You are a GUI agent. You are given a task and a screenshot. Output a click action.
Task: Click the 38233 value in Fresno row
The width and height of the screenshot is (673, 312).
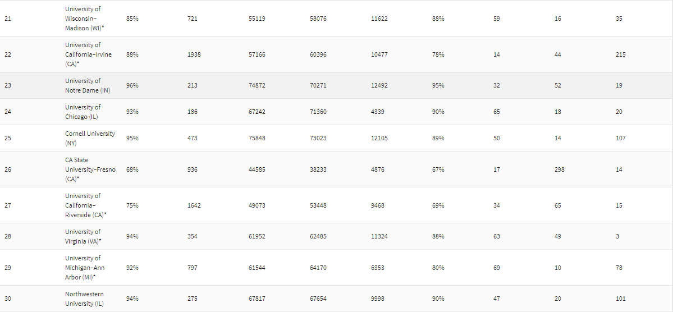(318, 169)
